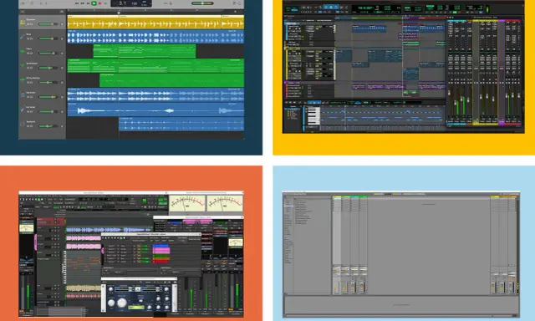The height and width of the screenshot is (321, 535).
Task: Open the tuner icon in GarageBand's control bar
Action: (166, 3)
